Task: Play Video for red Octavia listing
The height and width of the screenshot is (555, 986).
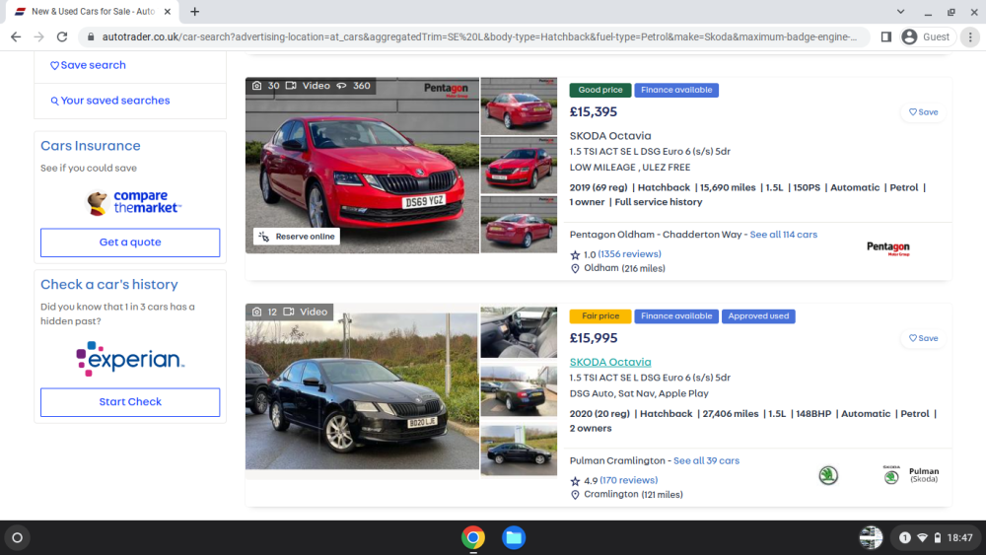Action: point(308,86)
